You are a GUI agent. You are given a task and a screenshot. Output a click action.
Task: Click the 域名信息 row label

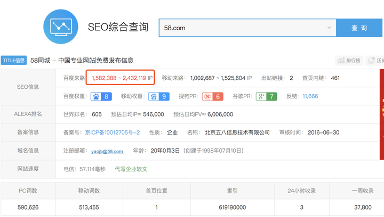click(x=28, y=151)
